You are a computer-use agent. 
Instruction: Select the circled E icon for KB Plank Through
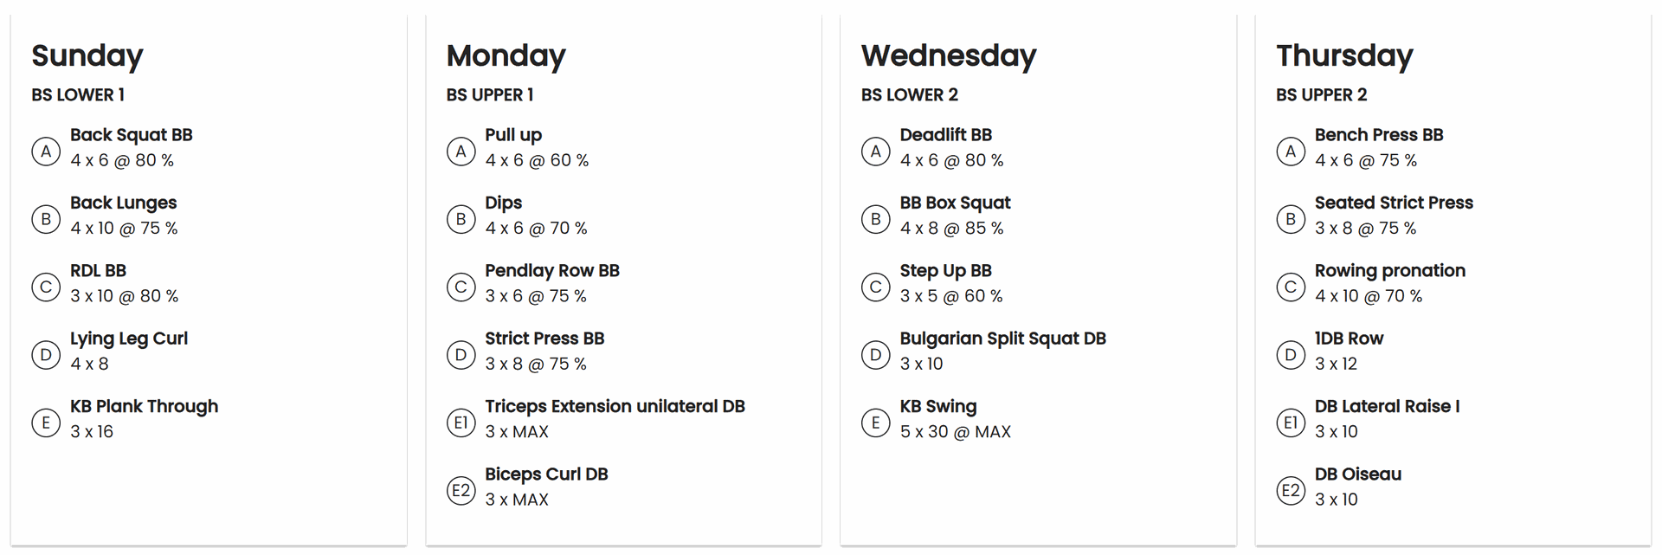click(46, 423)
